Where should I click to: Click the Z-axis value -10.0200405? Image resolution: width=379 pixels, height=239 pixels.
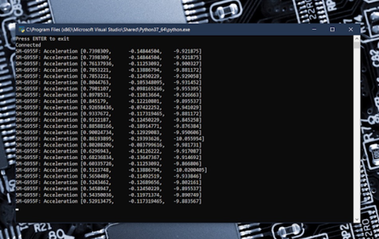[189, 170]
